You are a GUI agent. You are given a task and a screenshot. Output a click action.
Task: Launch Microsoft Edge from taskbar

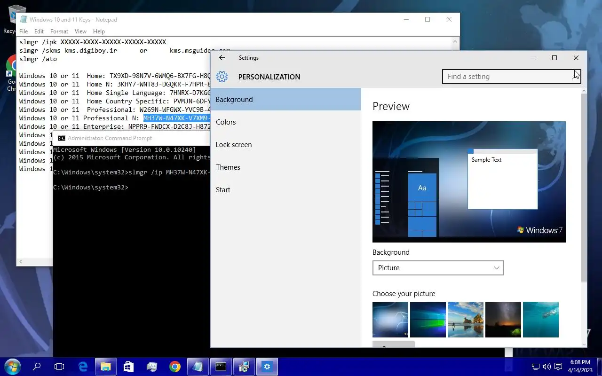[83, 367]
